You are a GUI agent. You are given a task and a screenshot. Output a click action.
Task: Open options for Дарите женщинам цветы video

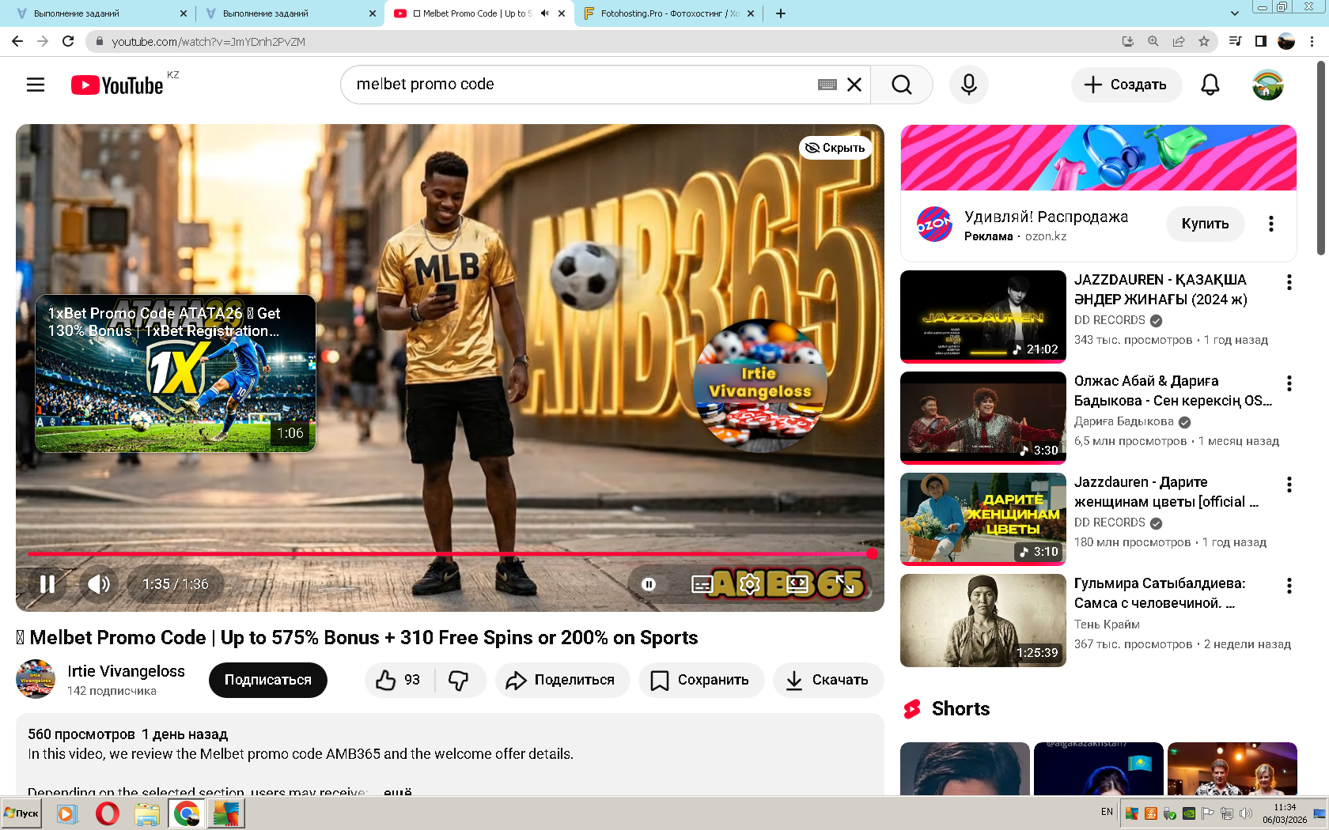tap(1289, 485)
